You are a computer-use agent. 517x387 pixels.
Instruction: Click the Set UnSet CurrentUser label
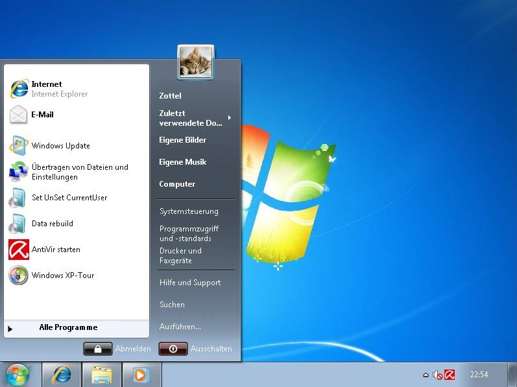coord(69,198)
